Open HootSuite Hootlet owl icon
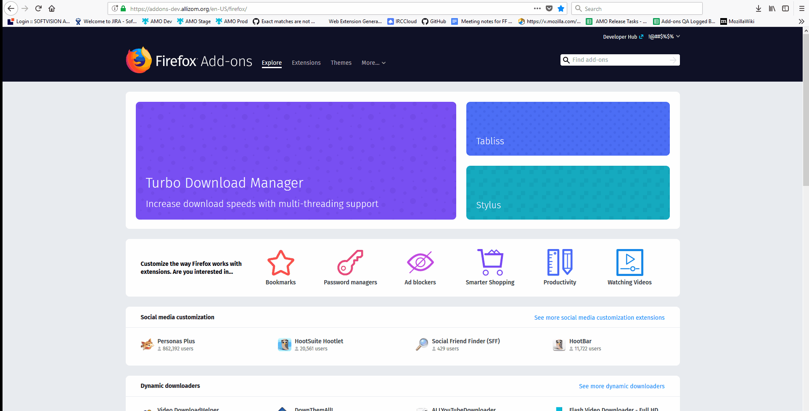The height and width of the screenshot is (411, 809). [x=285, y=345]
